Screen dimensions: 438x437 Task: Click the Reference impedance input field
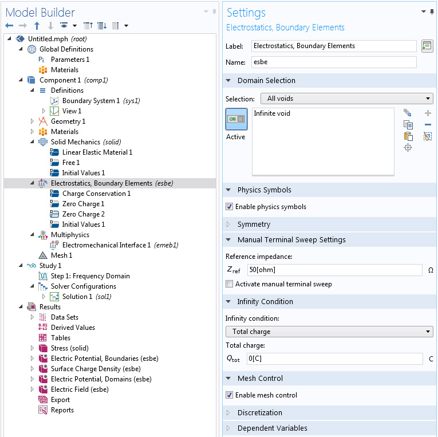[335, 269]
